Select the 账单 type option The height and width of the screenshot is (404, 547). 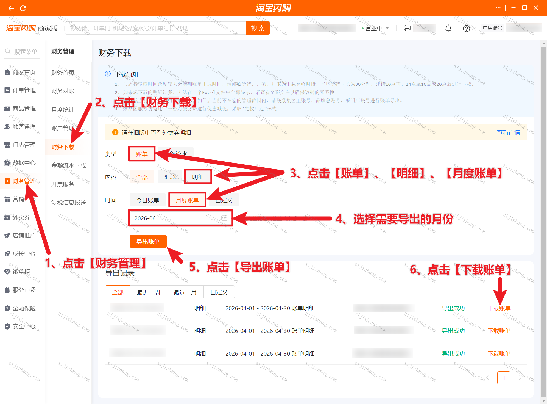click(142, 154)
